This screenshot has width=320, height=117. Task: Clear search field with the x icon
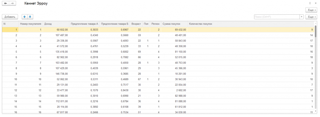coord(302,17)
